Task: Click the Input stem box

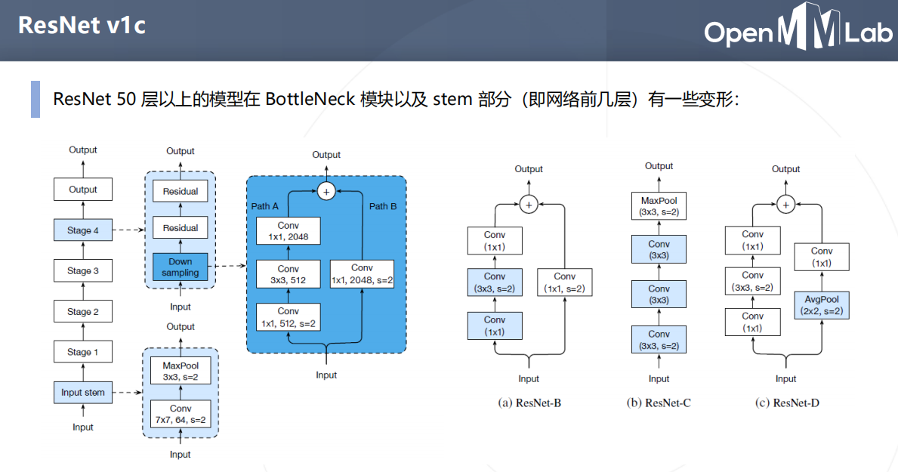Action: tap(83, 393)
